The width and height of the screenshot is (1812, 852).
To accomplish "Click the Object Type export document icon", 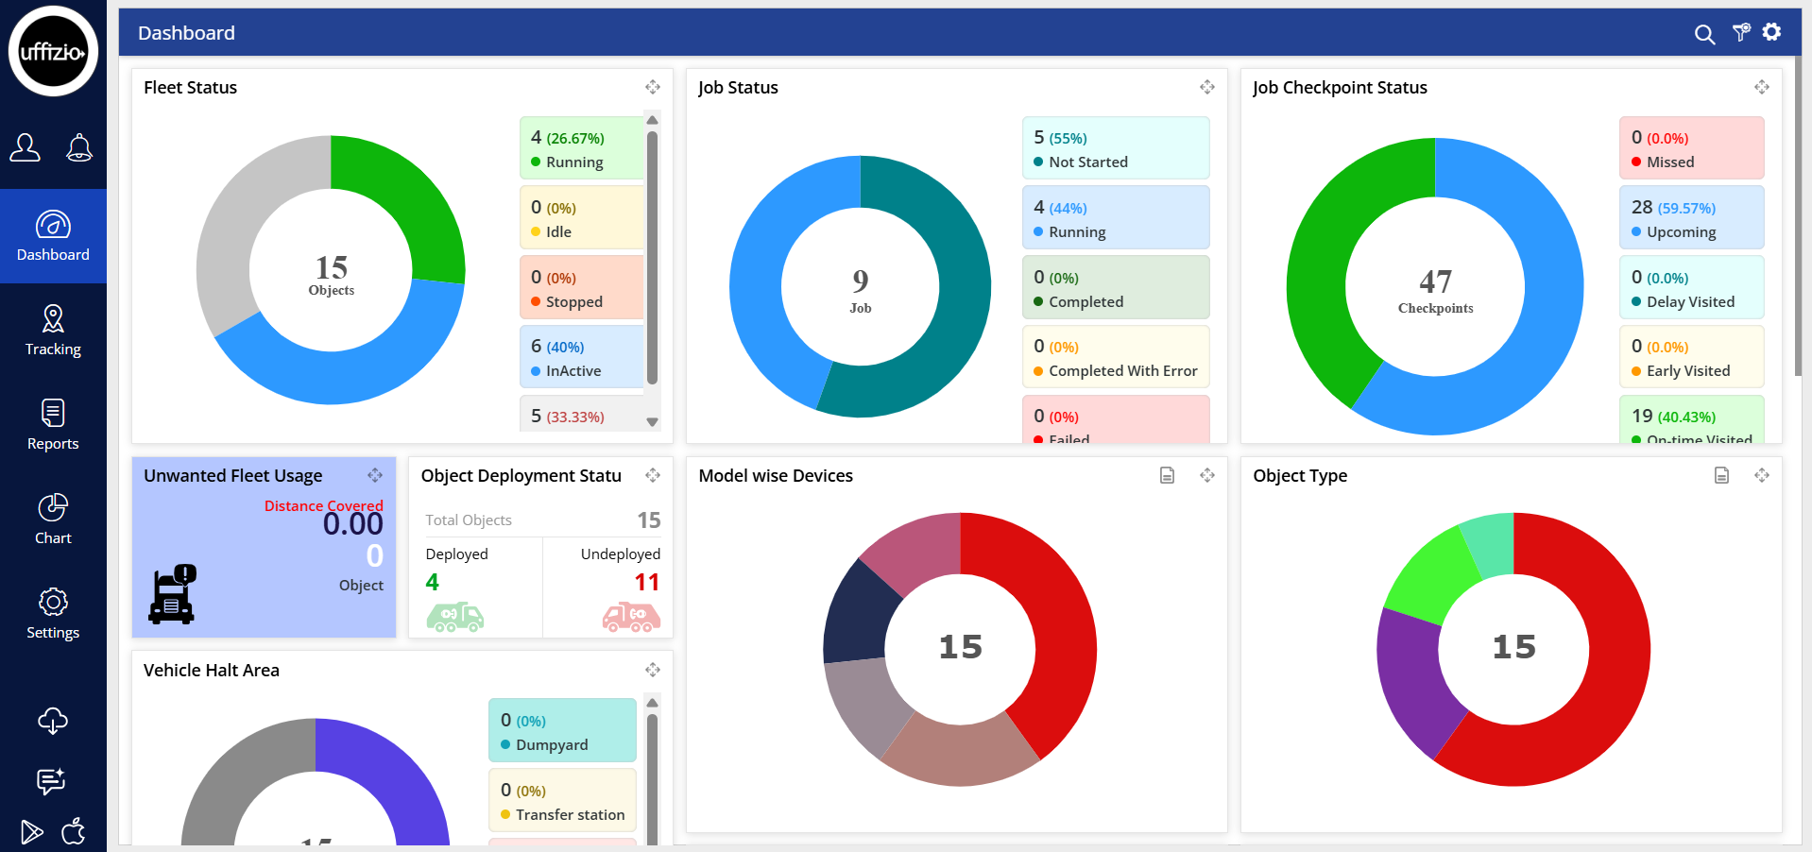I will [x=1721, y=475].
